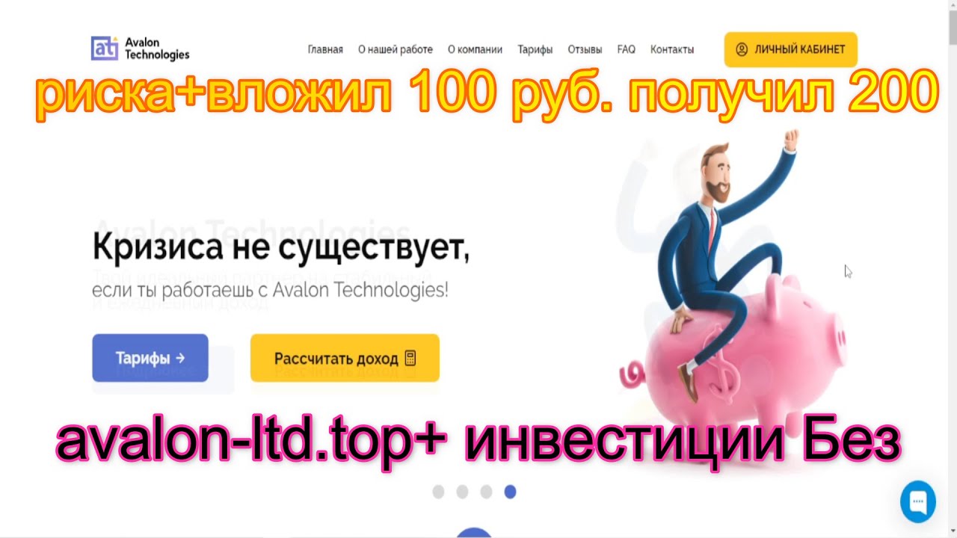Viewport: 957px width, 538px height.
Task: Open the FAQ navigation link
Action: click(627, 49)
